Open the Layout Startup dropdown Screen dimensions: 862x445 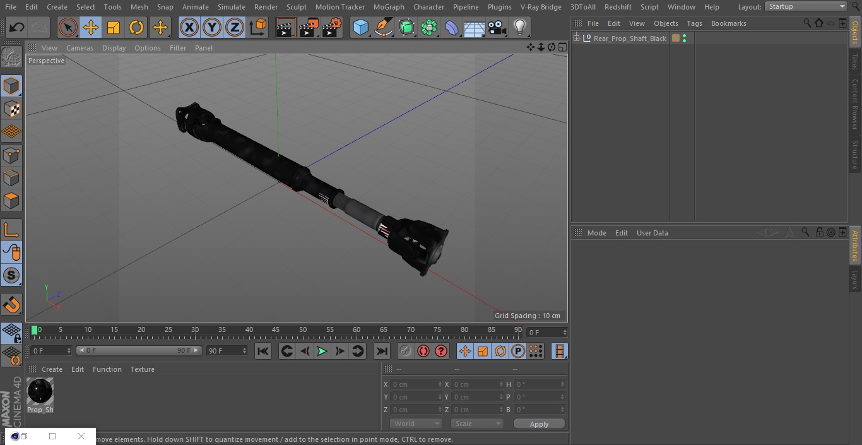click(x=806, y=6)
